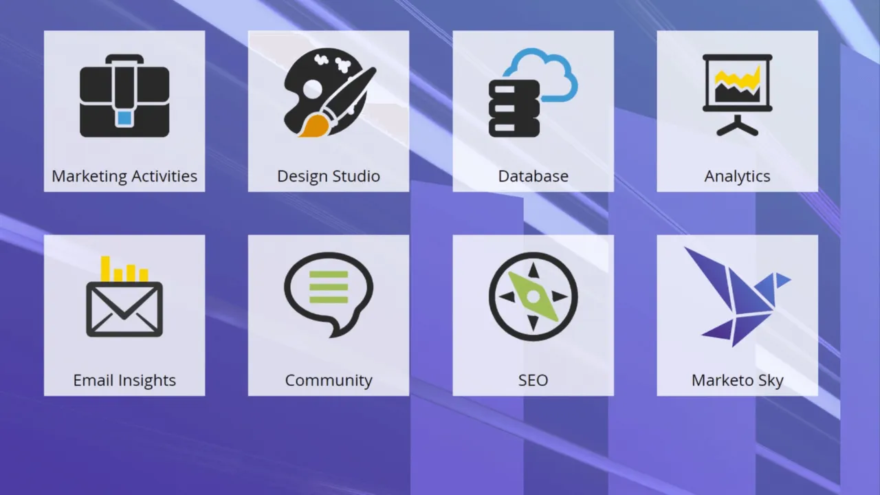This screenshot has width=880, height=495.
Task: Open the SEO compass icon
Action: coord(533,296)
